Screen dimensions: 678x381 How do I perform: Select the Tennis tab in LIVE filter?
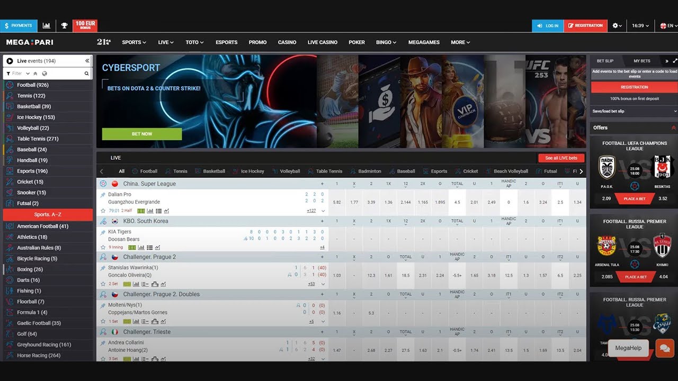(176, 171)
